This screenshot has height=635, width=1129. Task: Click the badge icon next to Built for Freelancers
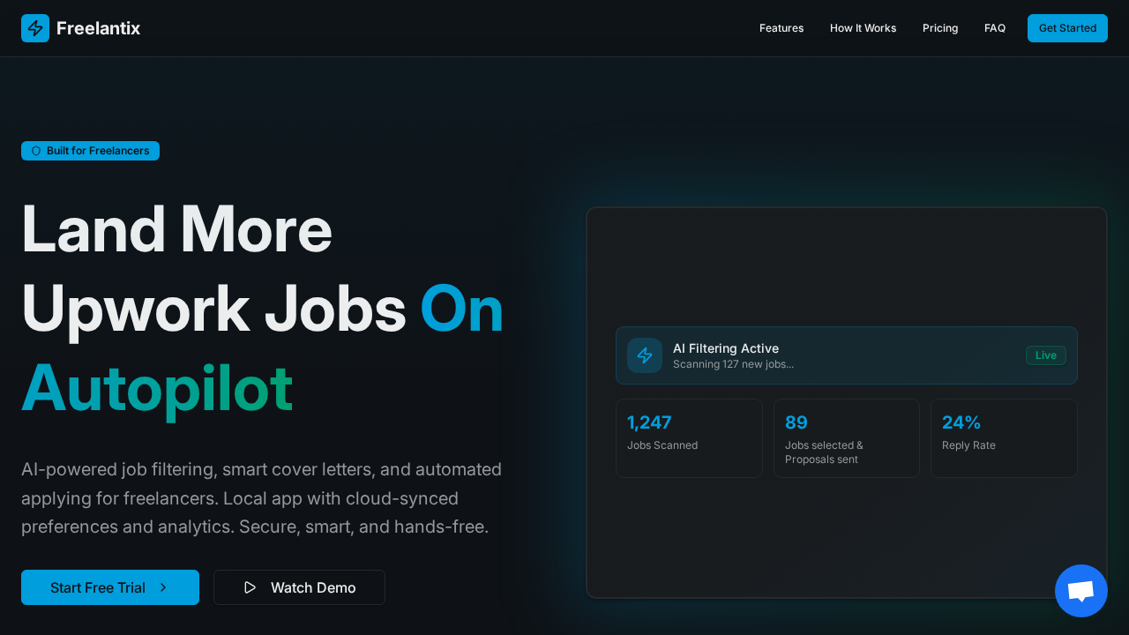coord(36,151)
